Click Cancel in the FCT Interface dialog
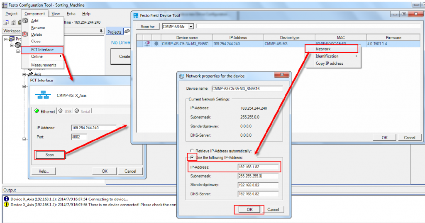This screenshot has height=223, width=425. point(130,171)
